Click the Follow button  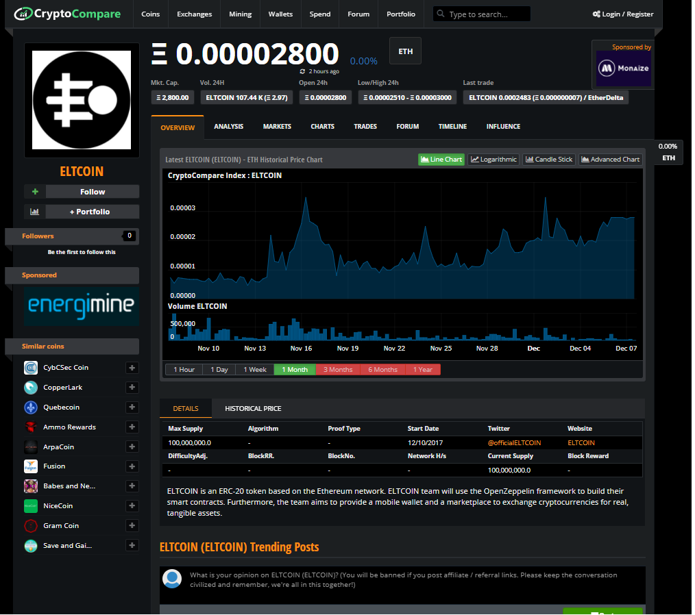point(93,192)
